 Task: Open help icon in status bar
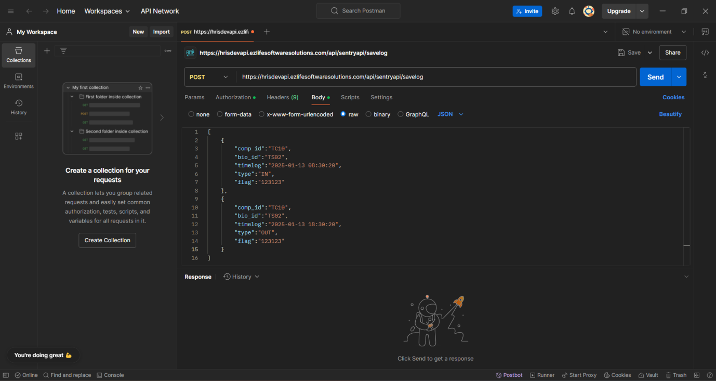coord(709,375)
